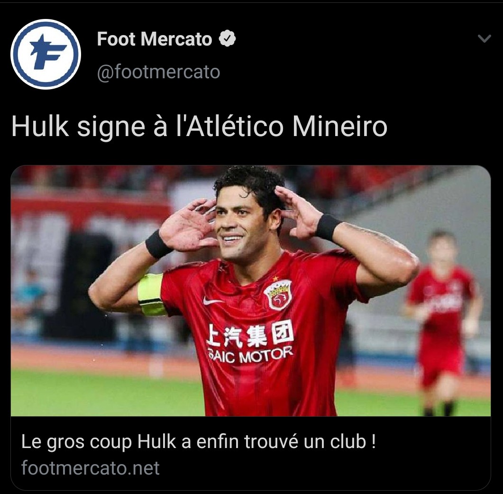
Task: Click the Chinese characters on the jersey
Action: pyautogui.click(x=250, y=334)
